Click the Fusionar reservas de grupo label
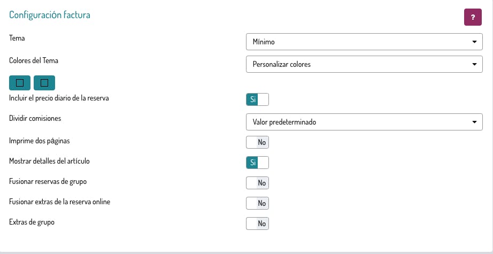The image size is (493, 254). coord(48,181)
